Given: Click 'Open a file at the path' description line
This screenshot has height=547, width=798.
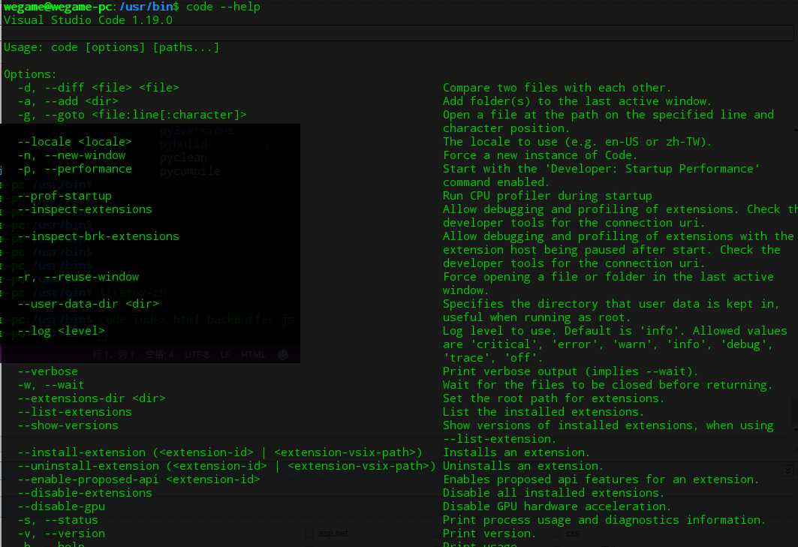Looking at the screenshot, I should (x=608, y=115).
